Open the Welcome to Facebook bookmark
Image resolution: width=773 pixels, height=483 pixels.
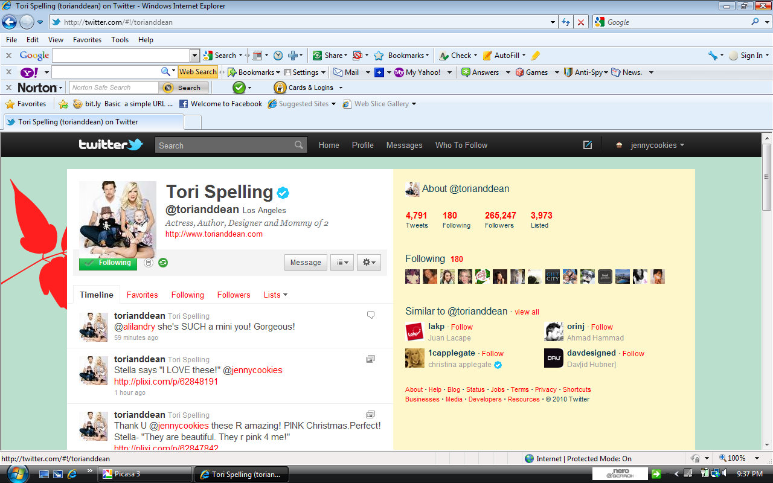click(x=221, y=104)
